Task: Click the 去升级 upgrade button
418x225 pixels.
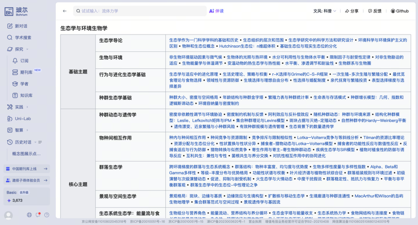Action: pos(24,193)
